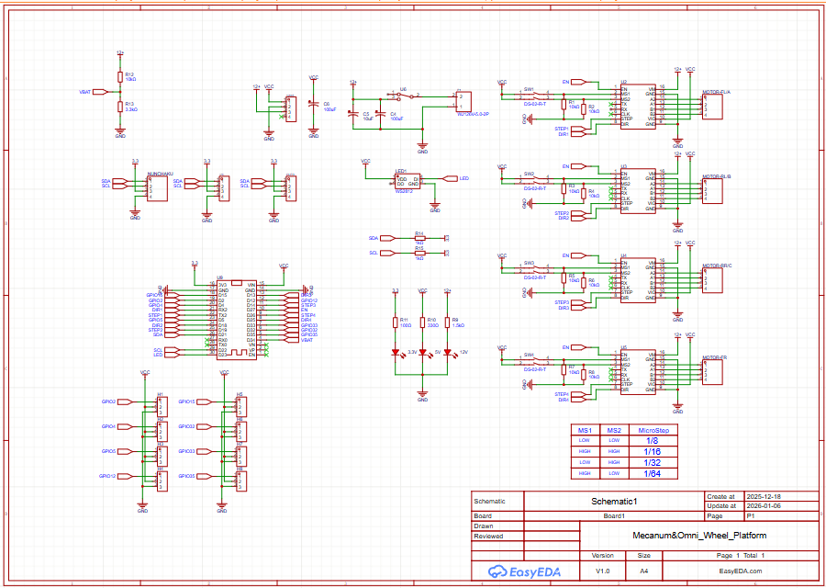Select resistor R7 10kΩ near SW4
Viewport: 826px width, 588px height.
[x=564, y=369]
